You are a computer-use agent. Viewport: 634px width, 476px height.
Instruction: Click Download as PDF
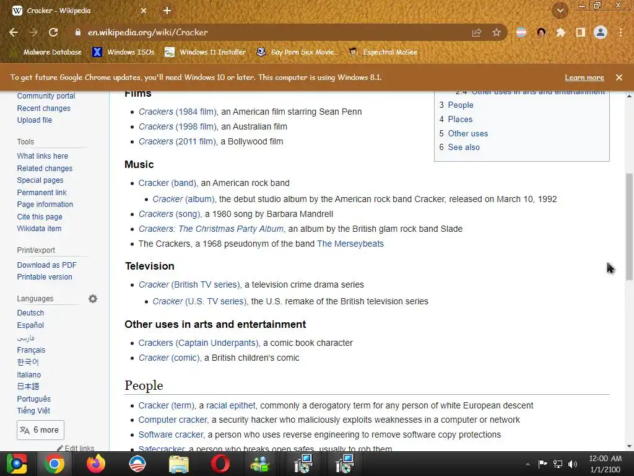pos(46,265)
